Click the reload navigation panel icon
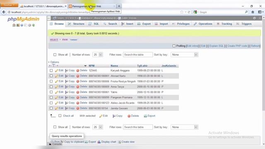Image resolution: width=265 pixels, height=149 pixels. [x=34, y=25]
